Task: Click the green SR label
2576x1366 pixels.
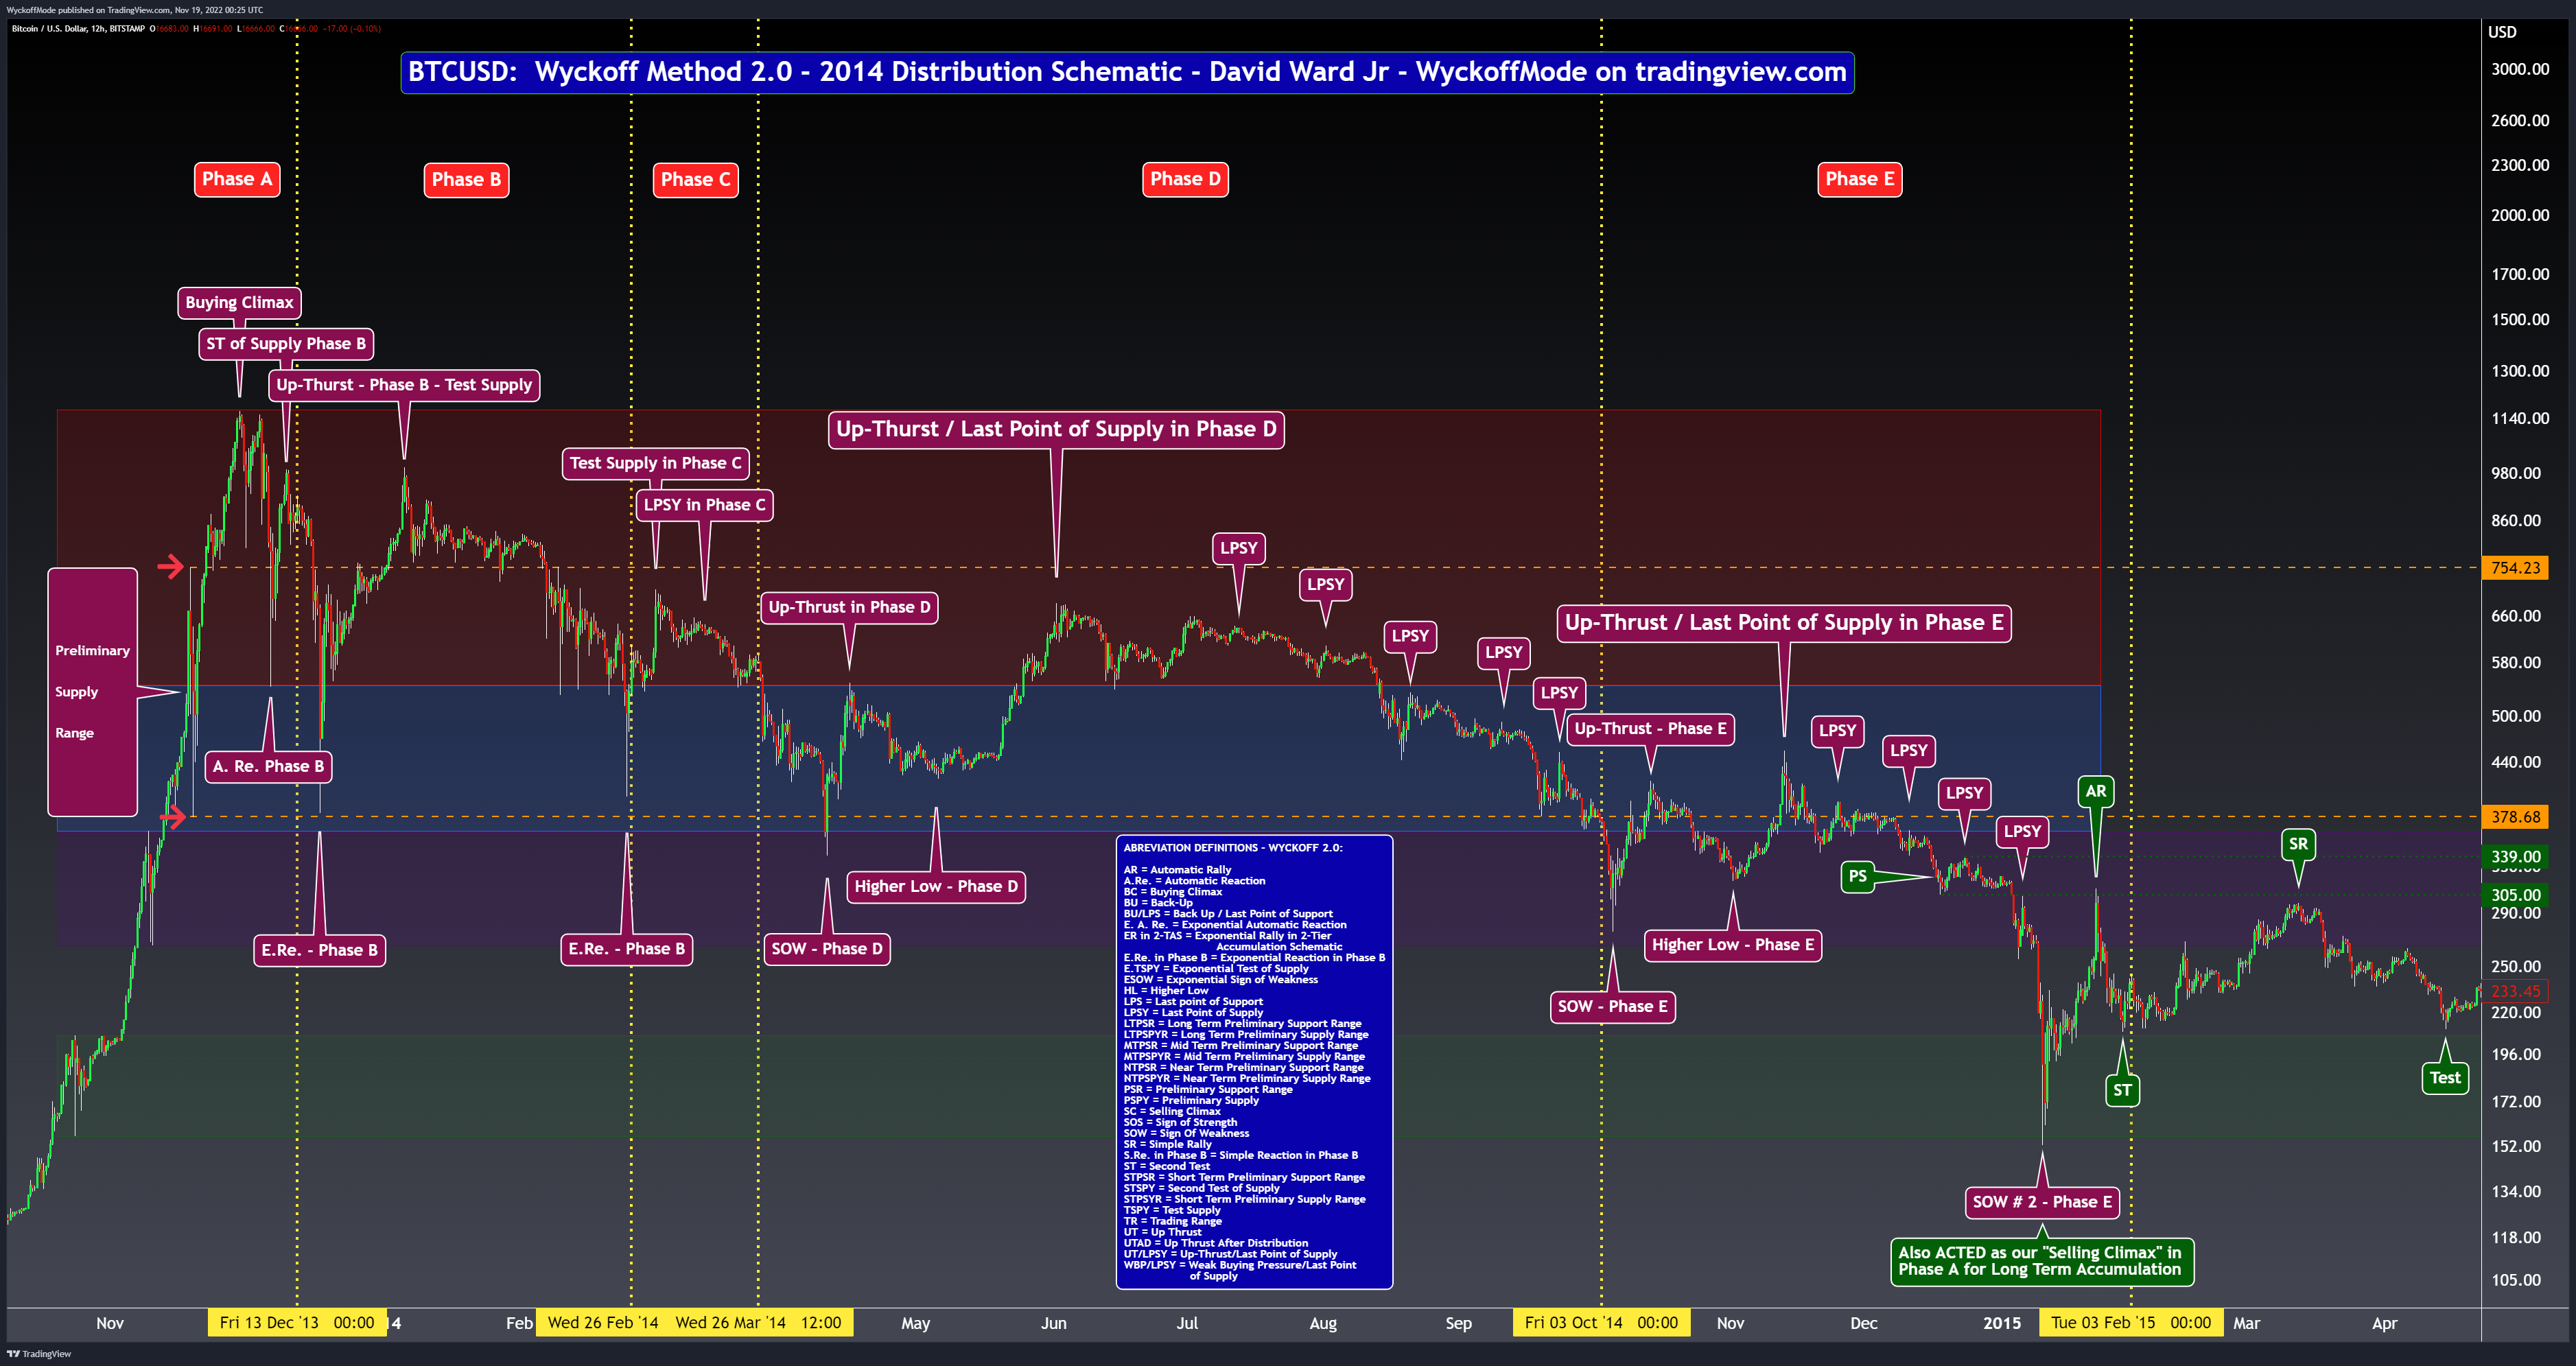Action: 2298,844
